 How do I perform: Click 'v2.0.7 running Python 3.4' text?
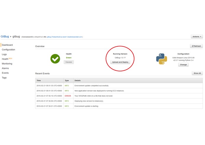(x=183, y=60)
